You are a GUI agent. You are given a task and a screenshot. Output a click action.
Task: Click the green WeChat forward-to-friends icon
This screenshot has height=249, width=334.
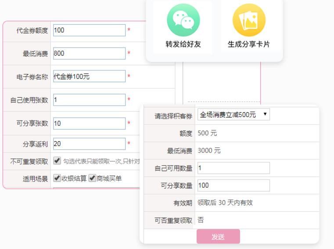[x=183, y=20]
